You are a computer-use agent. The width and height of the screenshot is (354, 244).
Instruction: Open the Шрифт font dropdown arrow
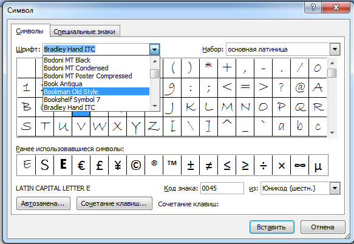(x=154, y=49)
